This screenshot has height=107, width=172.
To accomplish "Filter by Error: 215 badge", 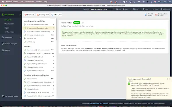I will pyautogui.click(x=30, y=15).
